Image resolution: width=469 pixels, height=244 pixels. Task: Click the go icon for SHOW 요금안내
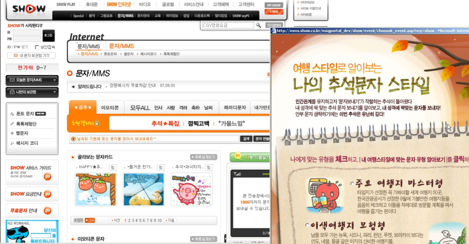[47, 194]
